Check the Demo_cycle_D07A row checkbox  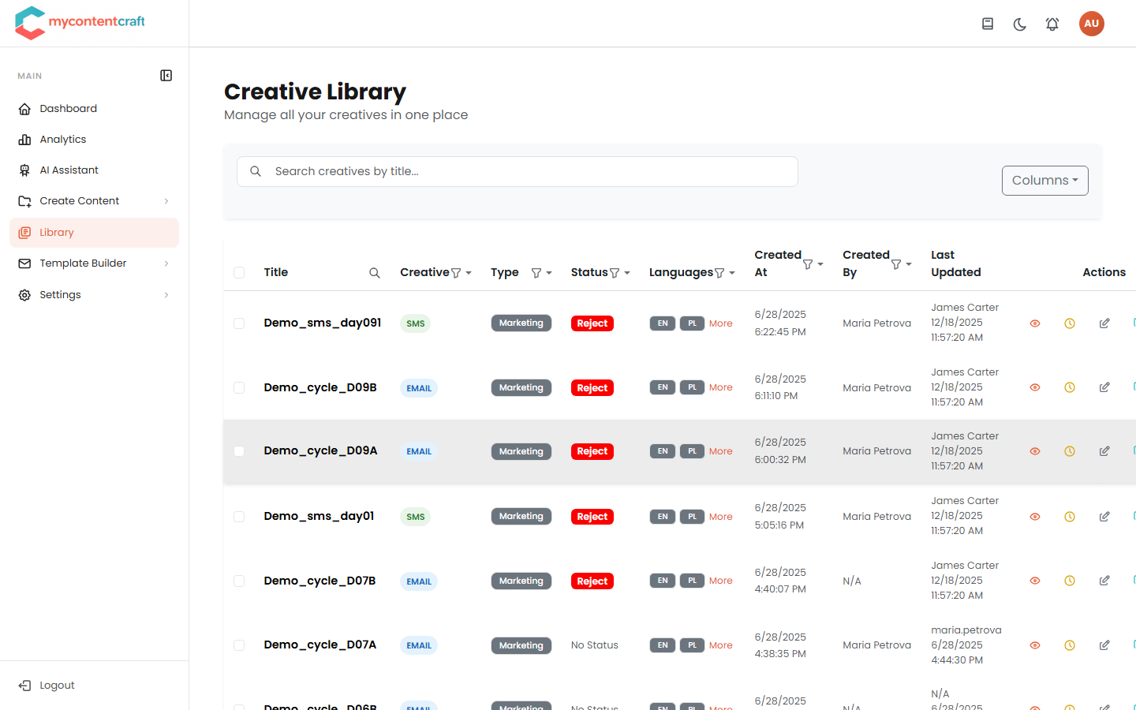(x=239, y=645)
